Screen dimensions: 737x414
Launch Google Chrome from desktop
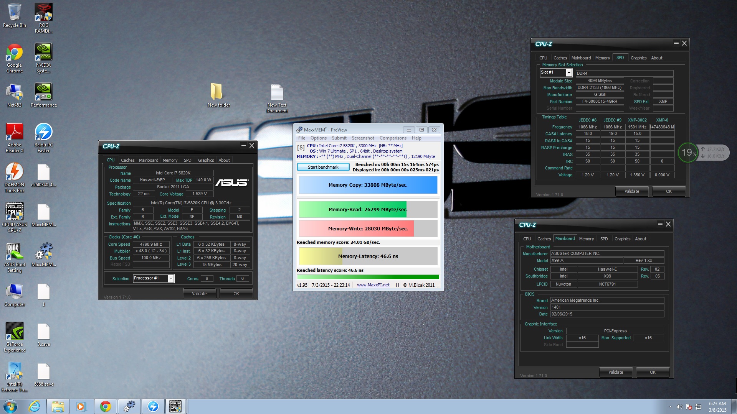click(x=15, y=58)
